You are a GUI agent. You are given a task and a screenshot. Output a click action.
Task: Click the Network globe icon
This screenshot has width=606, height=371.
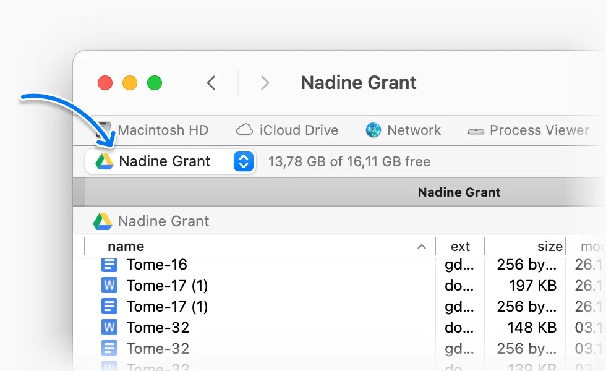pyautogui.click(x=373, y=130)
